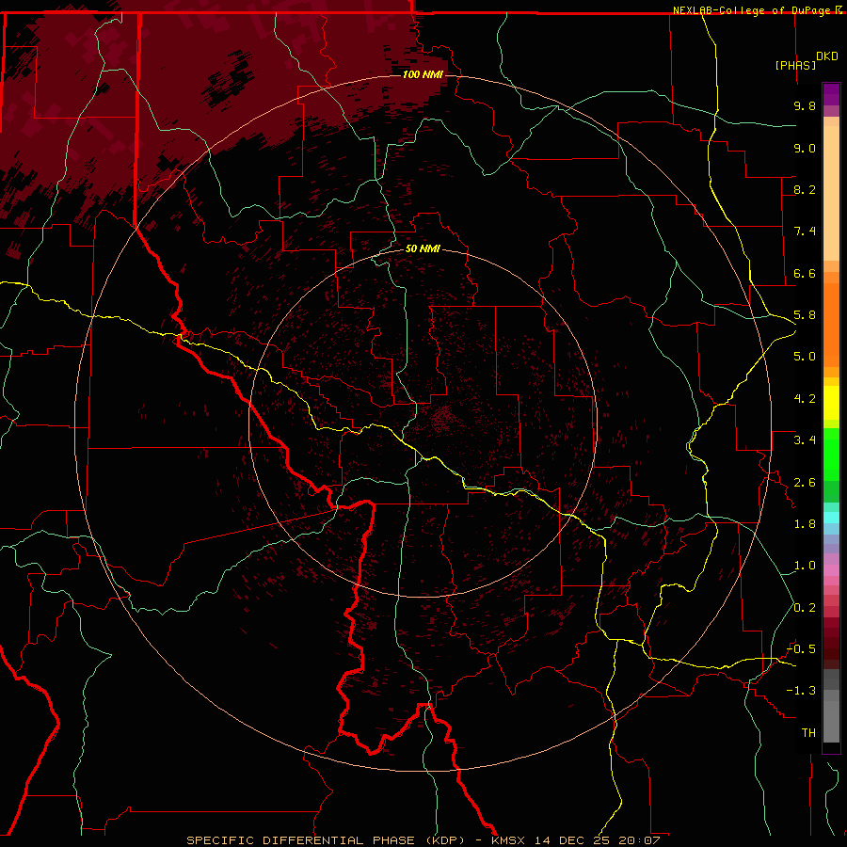
Task: Click the 8.2 scale label
Action: click(x=805, y=189)
